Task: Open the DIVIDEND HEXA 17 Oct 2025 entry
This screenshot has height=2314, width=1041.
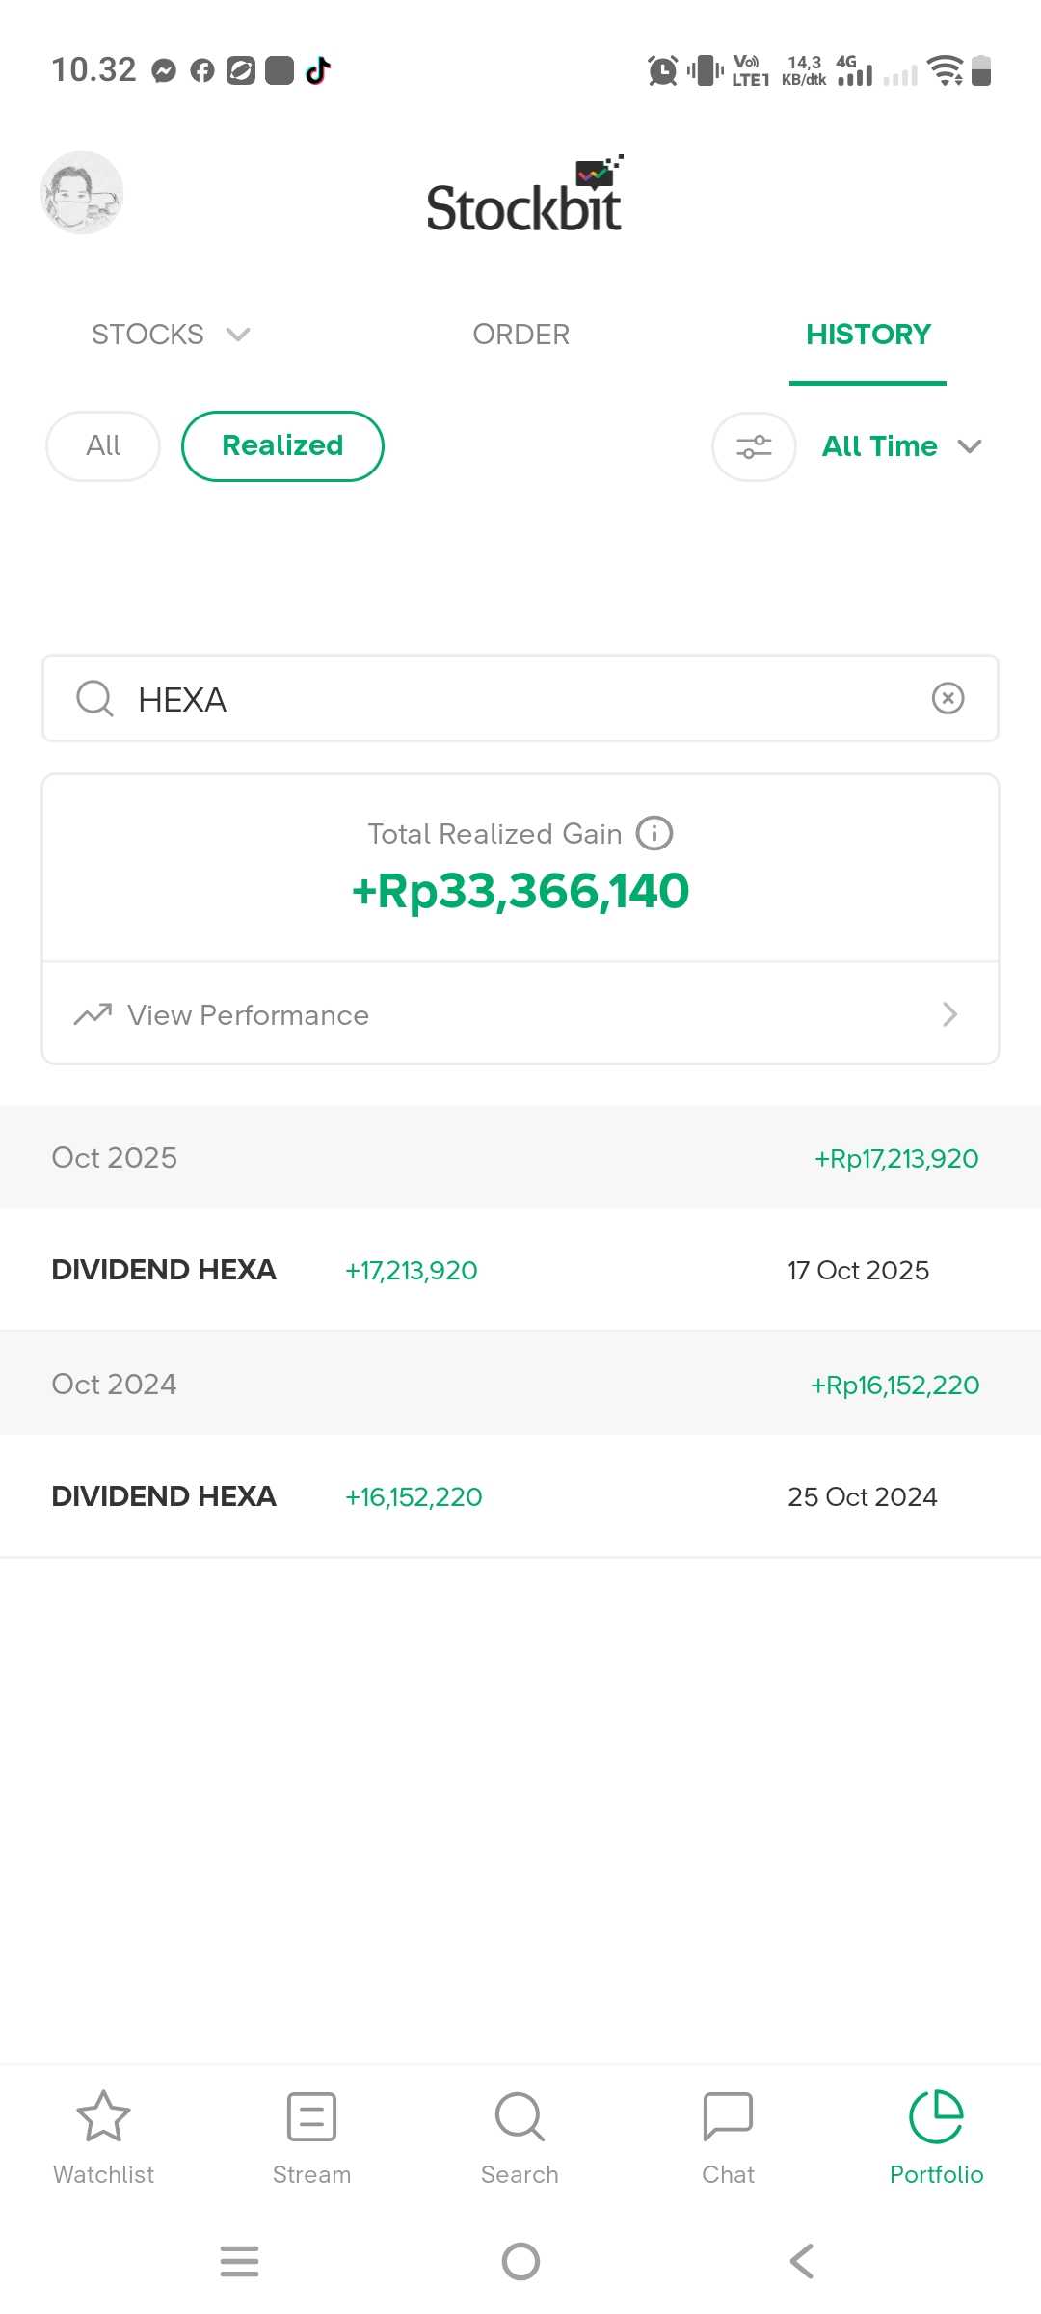Action: point(520,1270)
